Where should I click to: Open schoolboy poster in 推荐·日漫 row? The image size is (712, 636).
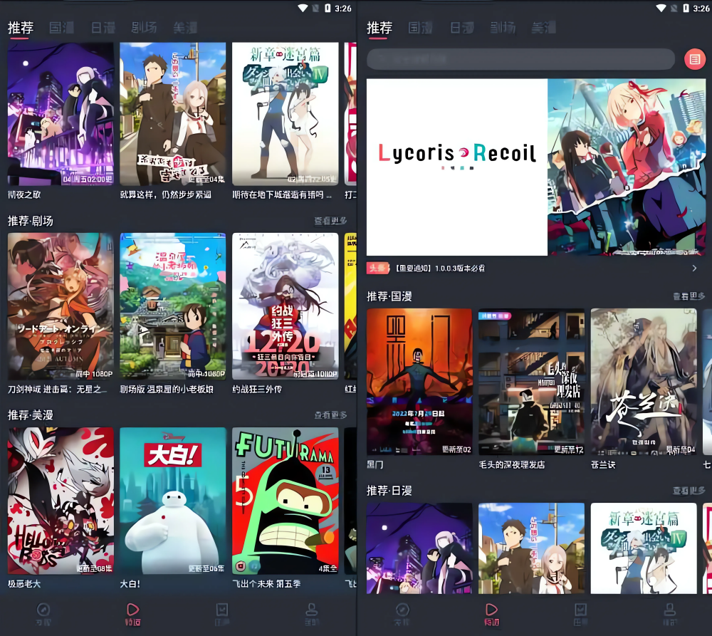click(532, 548)
